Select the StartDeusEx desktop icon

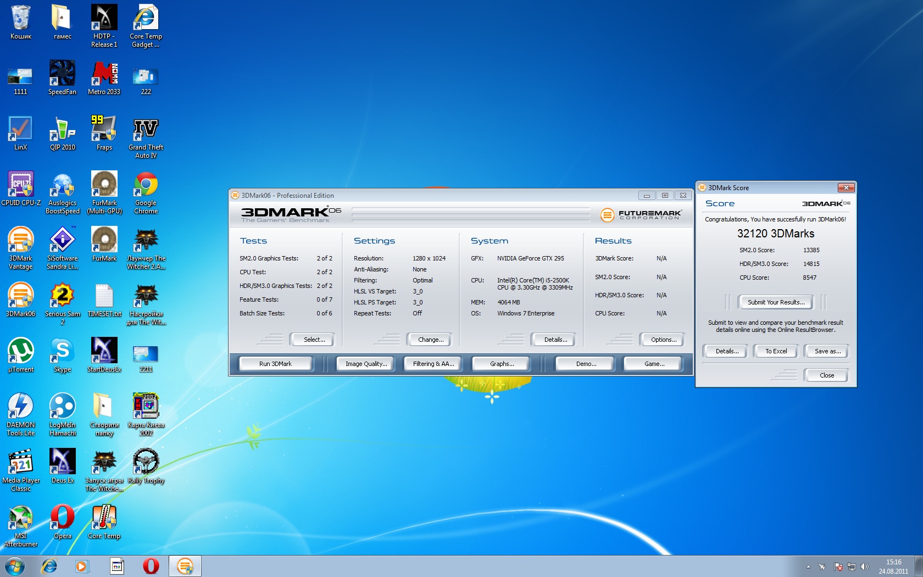[x=104, y=355]
